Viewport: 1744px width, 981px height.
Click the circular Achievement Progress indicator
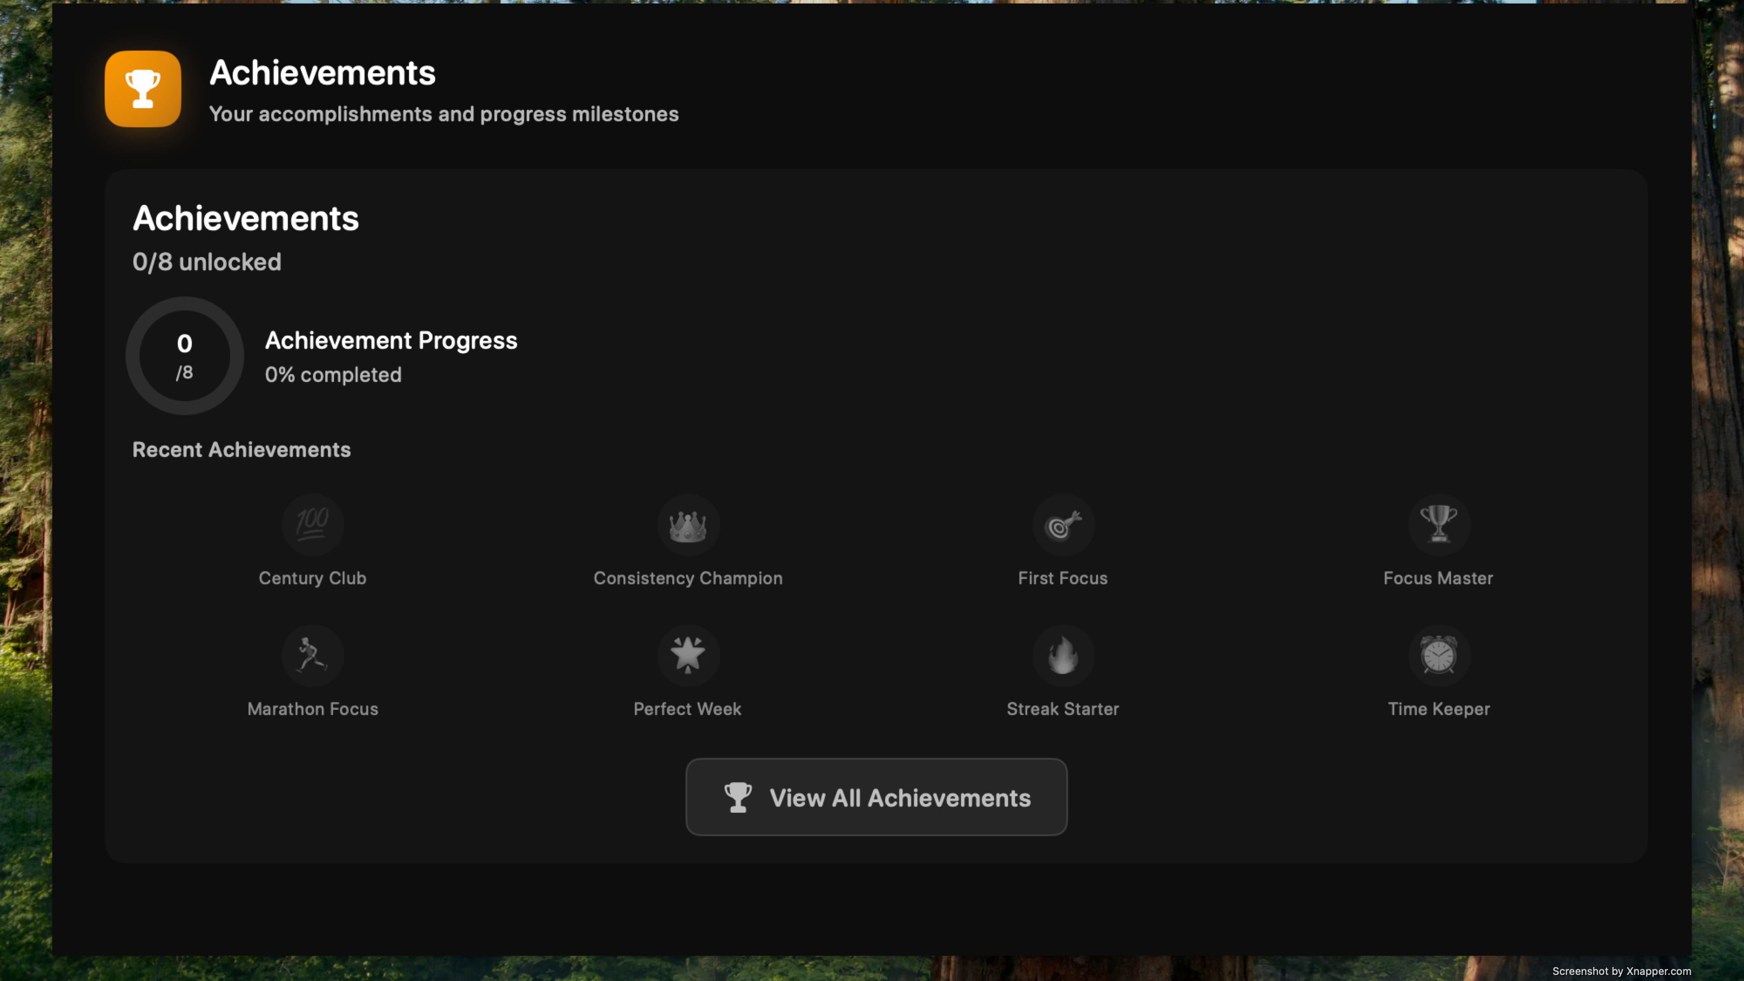coord(184,355)
